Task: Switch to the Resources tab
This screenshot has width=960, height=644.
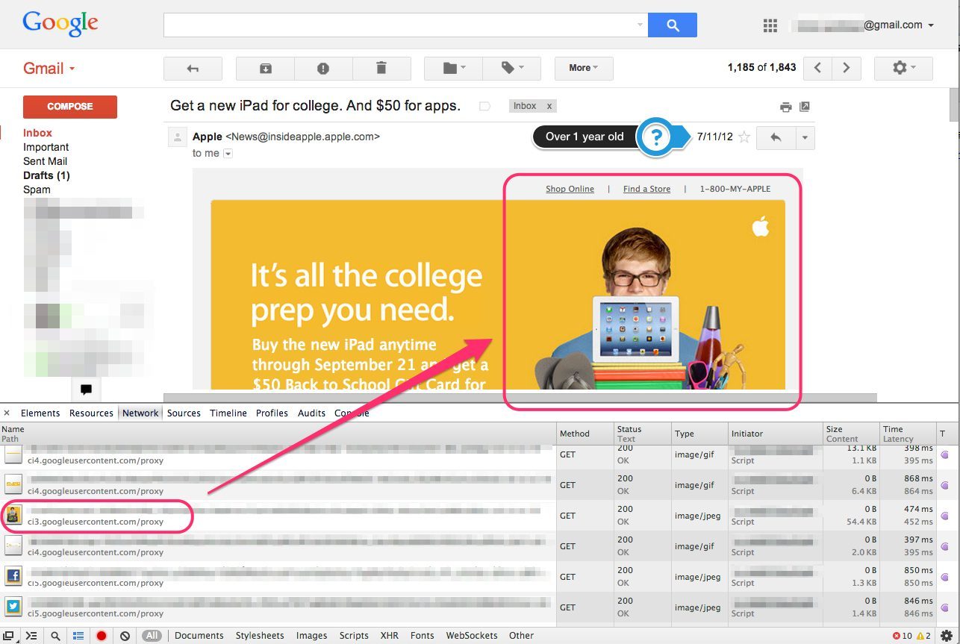Action: (91, 413)
